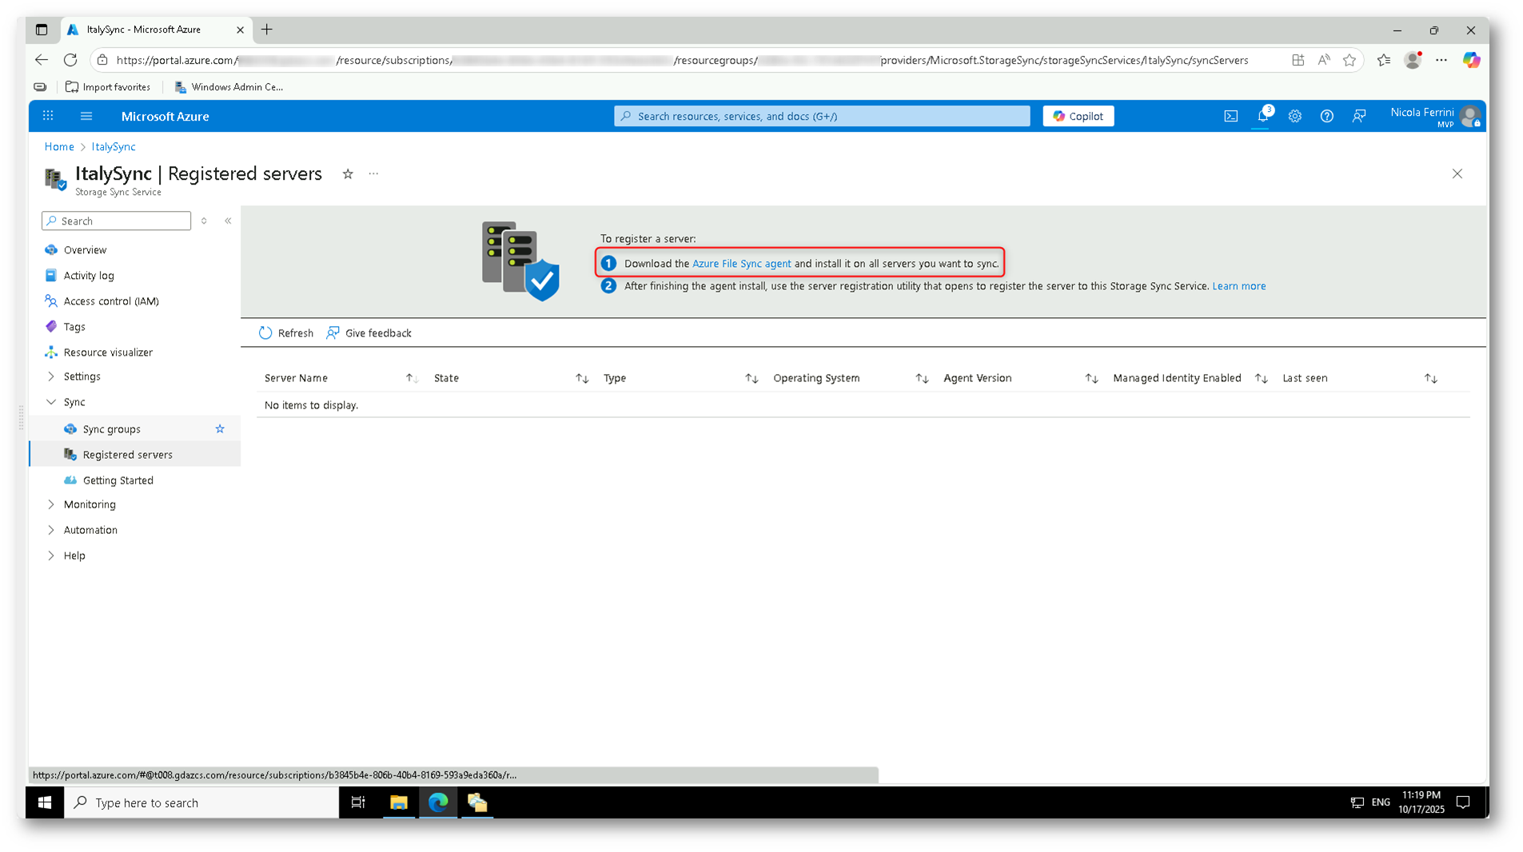Collapse the Sync section in sidebar
Screen dimensions: 1523x852
(51, 402)
